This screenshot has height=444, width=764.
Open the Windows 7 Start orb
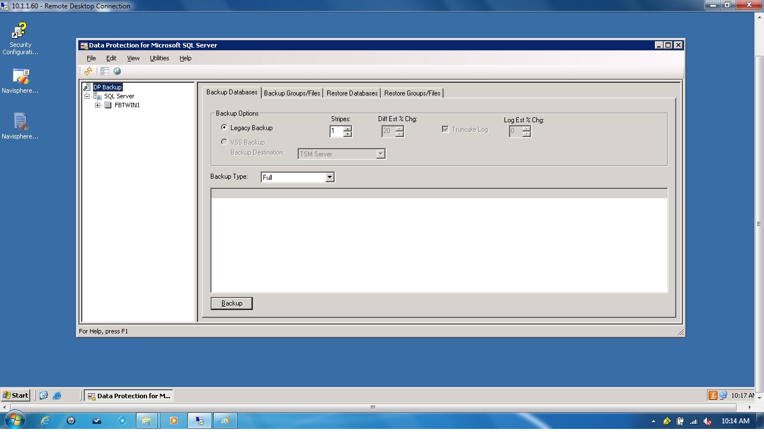tap(15, 421)
